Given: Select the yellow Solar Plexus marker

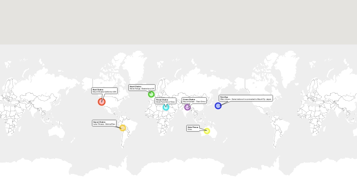Looking at the screenshot, I should pos(207,131).
